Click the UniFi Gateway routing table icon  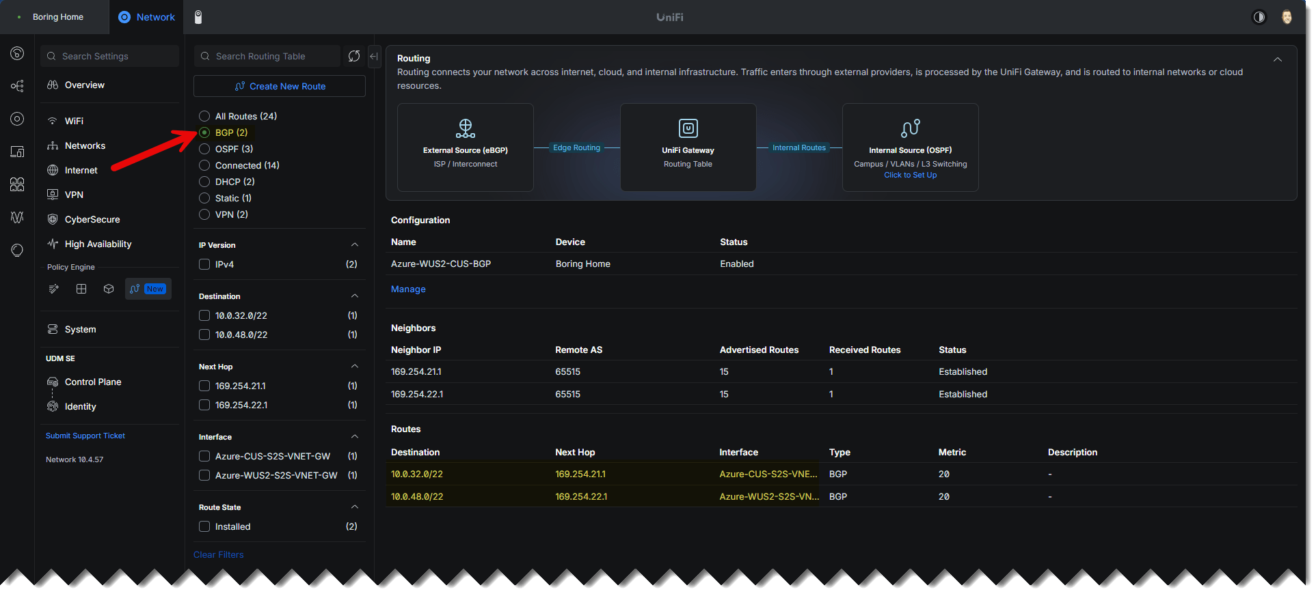click(688, 128)
